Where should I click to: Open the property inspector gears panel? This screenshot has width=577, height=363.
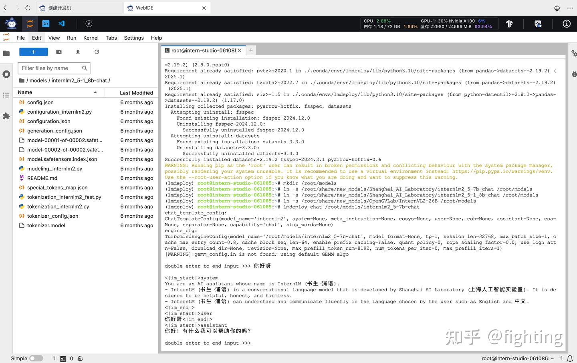tap(574, 52)
